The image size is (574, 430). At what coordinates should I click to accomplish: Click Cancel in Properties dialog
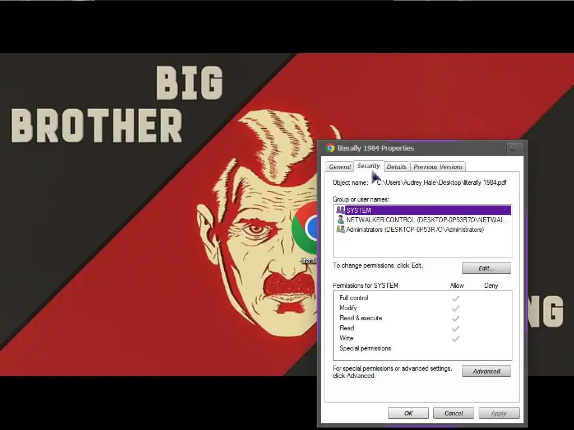[x=453, y=413]
